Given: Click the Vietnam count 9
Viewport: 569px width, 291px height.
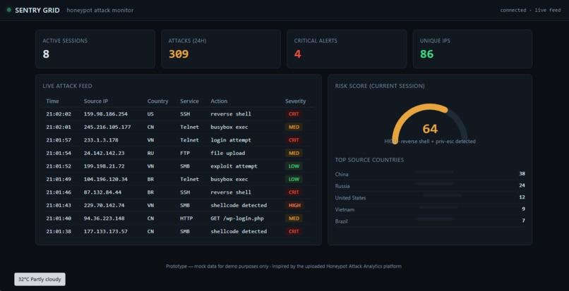Looking at the screenshot, I should 523,209.
